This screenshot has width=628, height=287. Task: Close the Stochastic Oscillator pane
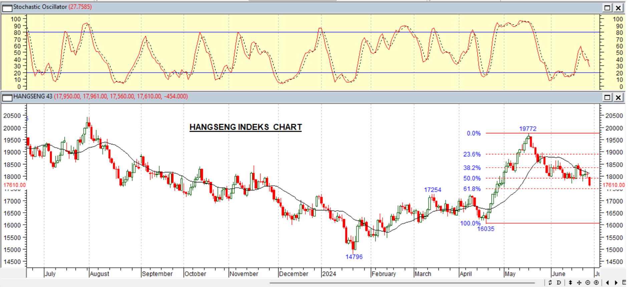tap(618, 8)
